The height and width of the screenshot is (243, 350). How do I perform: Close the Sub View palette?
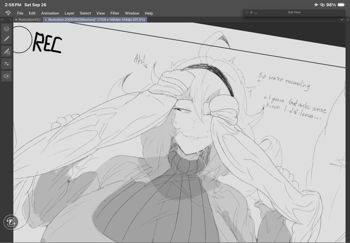tap(251, 12)
